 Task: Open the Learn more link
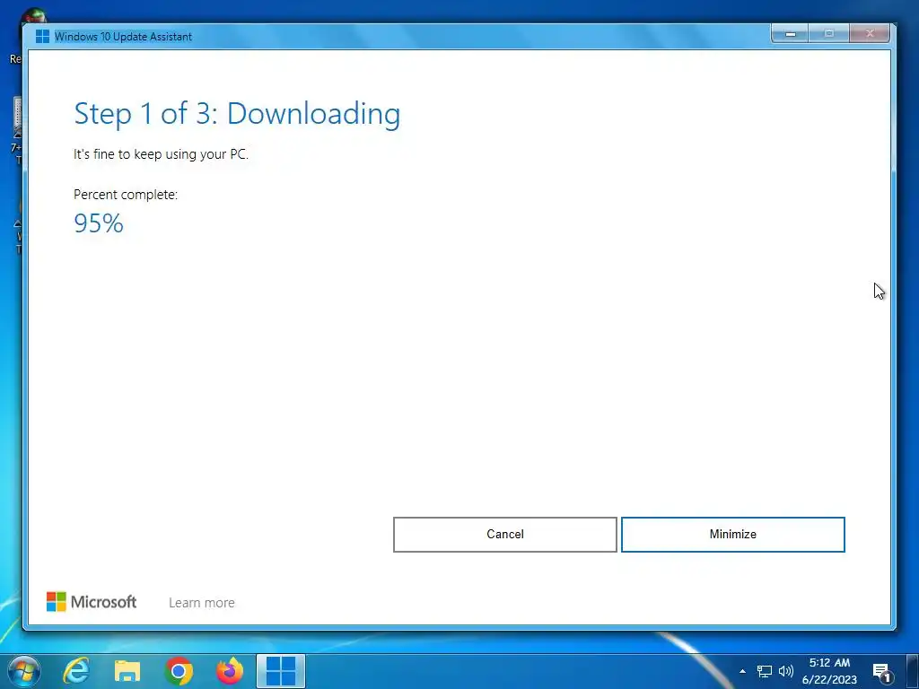point(202,602)
